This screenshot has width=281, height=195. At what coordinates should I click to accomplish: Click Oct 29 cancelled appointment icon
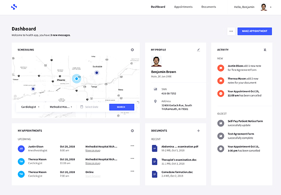pos(221,94)
